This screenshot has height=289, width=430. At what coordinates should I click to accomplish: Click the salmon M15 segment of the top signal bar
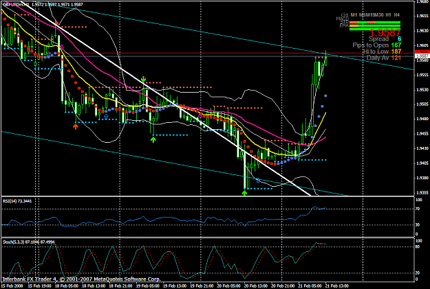point(371,23)
